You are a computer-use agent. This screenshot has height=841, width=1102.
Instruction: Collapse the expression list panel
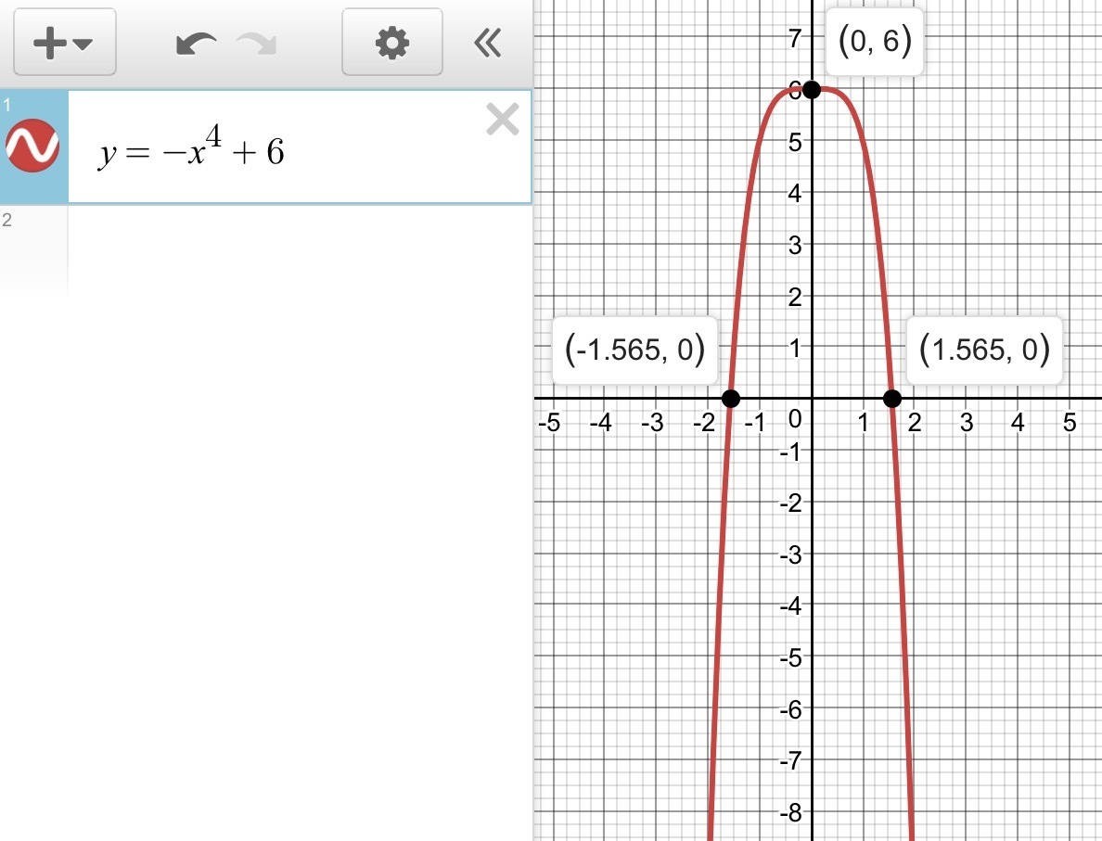pos(488,43)
